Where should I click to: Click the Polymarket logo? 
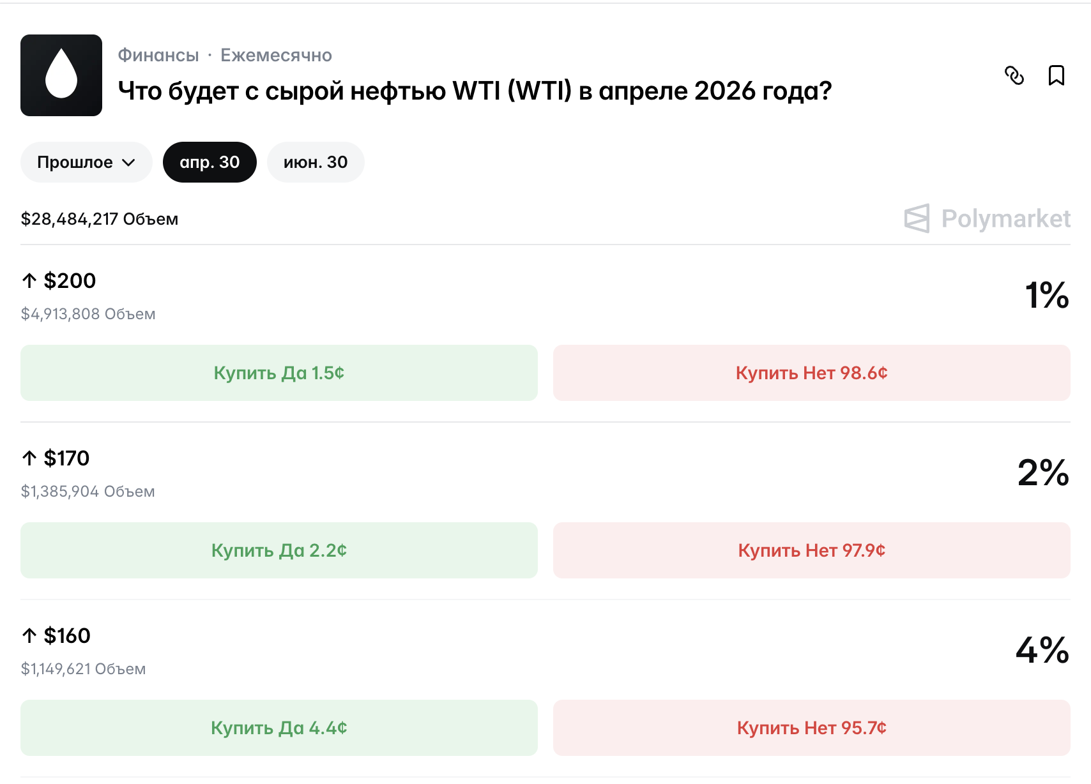988,219
